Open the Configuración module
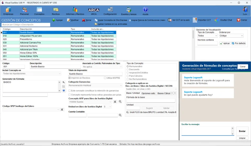The width and height of the screenshot is (251, 146). point(110,11)
